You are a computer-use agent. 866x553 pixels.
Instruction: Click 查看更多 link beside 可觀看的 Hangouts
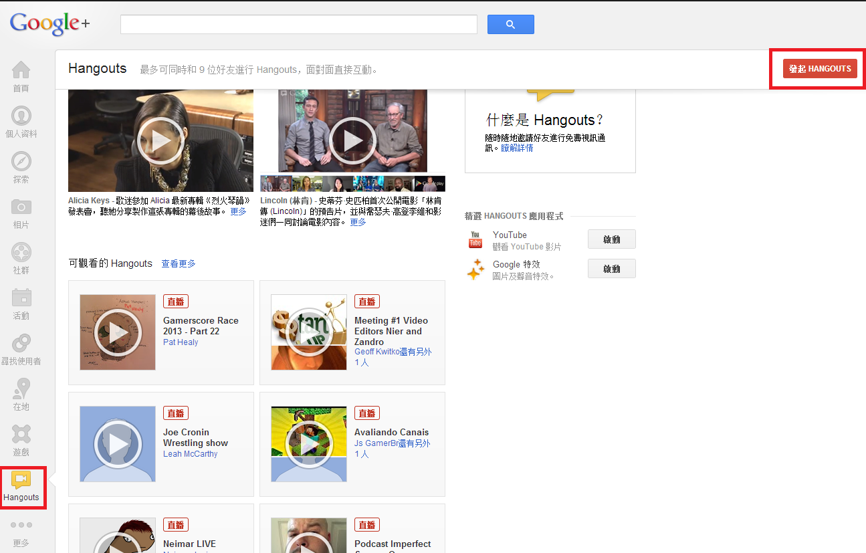click(179, 264)
